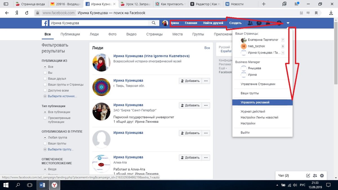Click the profile avatar next to Ирина
Screen dimensions: 338x190
click(165, 23)
